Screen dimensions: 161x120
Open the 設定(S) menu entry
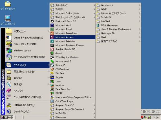pos(28,78)
